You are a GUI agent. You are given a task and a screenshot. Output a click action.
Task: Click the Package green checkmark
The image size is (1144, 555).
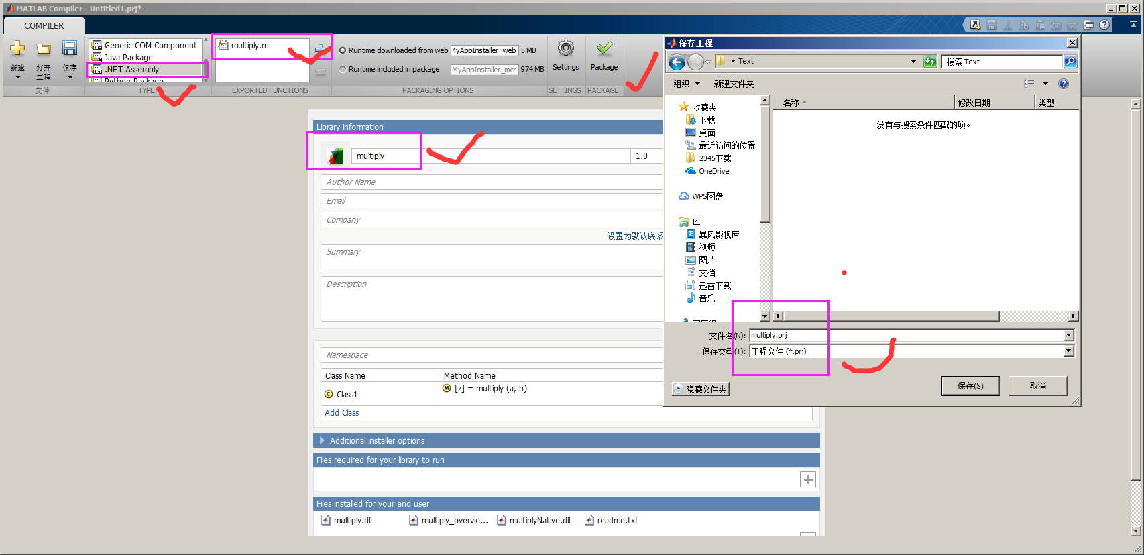[604, 49]
